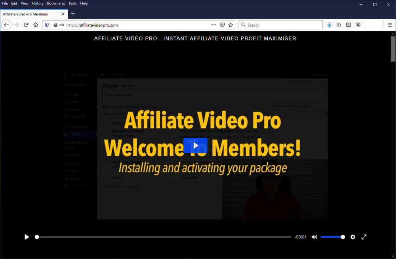Close the Affiliate Video Pro tab
Viewport: 396px width, 259px height.
tap(63, 14)
